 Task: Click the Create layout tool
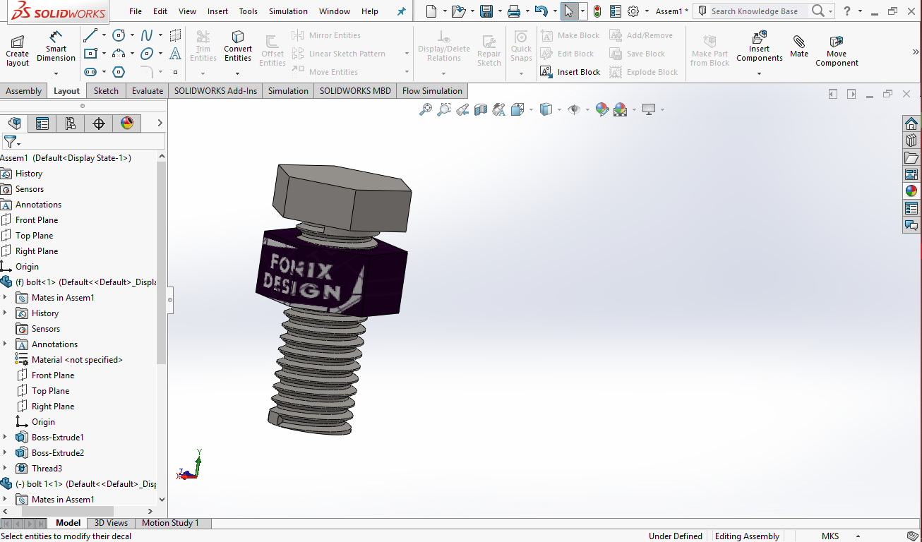pyautogui.click(x=18, y=49)
